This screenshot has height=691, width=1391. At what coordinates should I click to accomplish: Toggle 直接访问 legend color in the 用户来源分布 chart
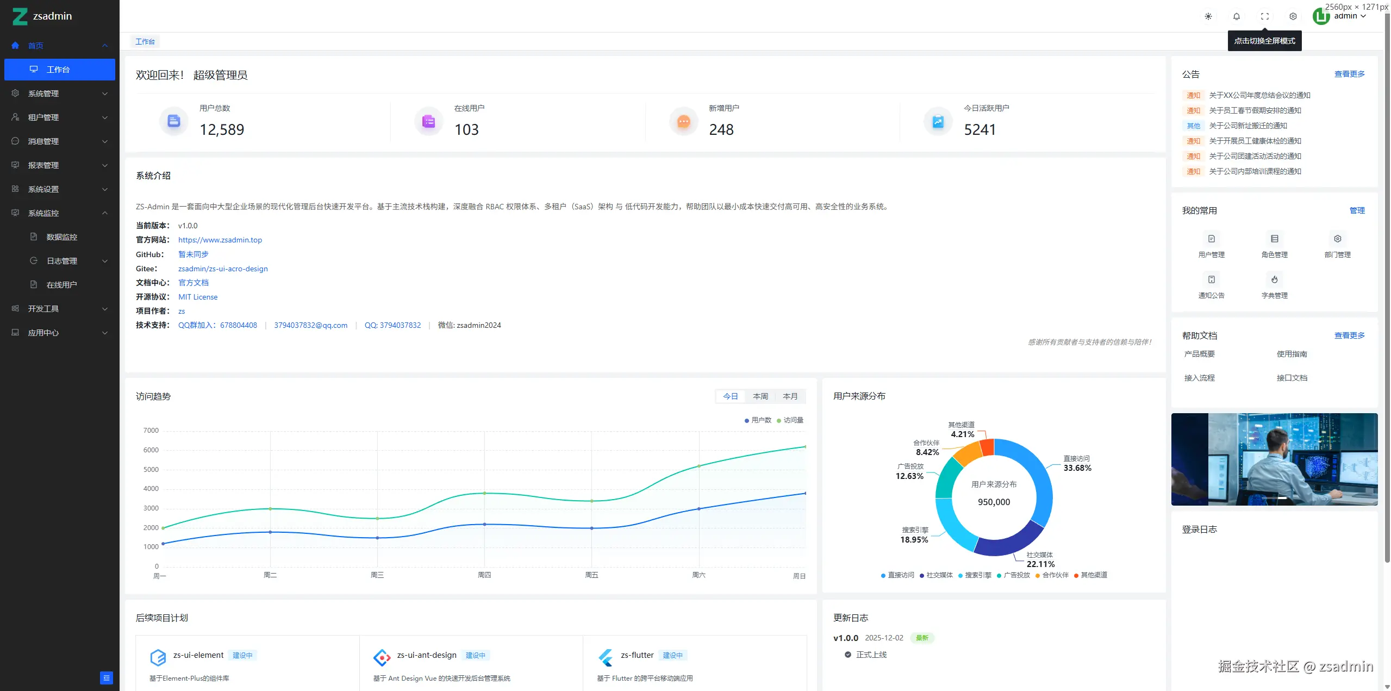[x=883, y=575]
